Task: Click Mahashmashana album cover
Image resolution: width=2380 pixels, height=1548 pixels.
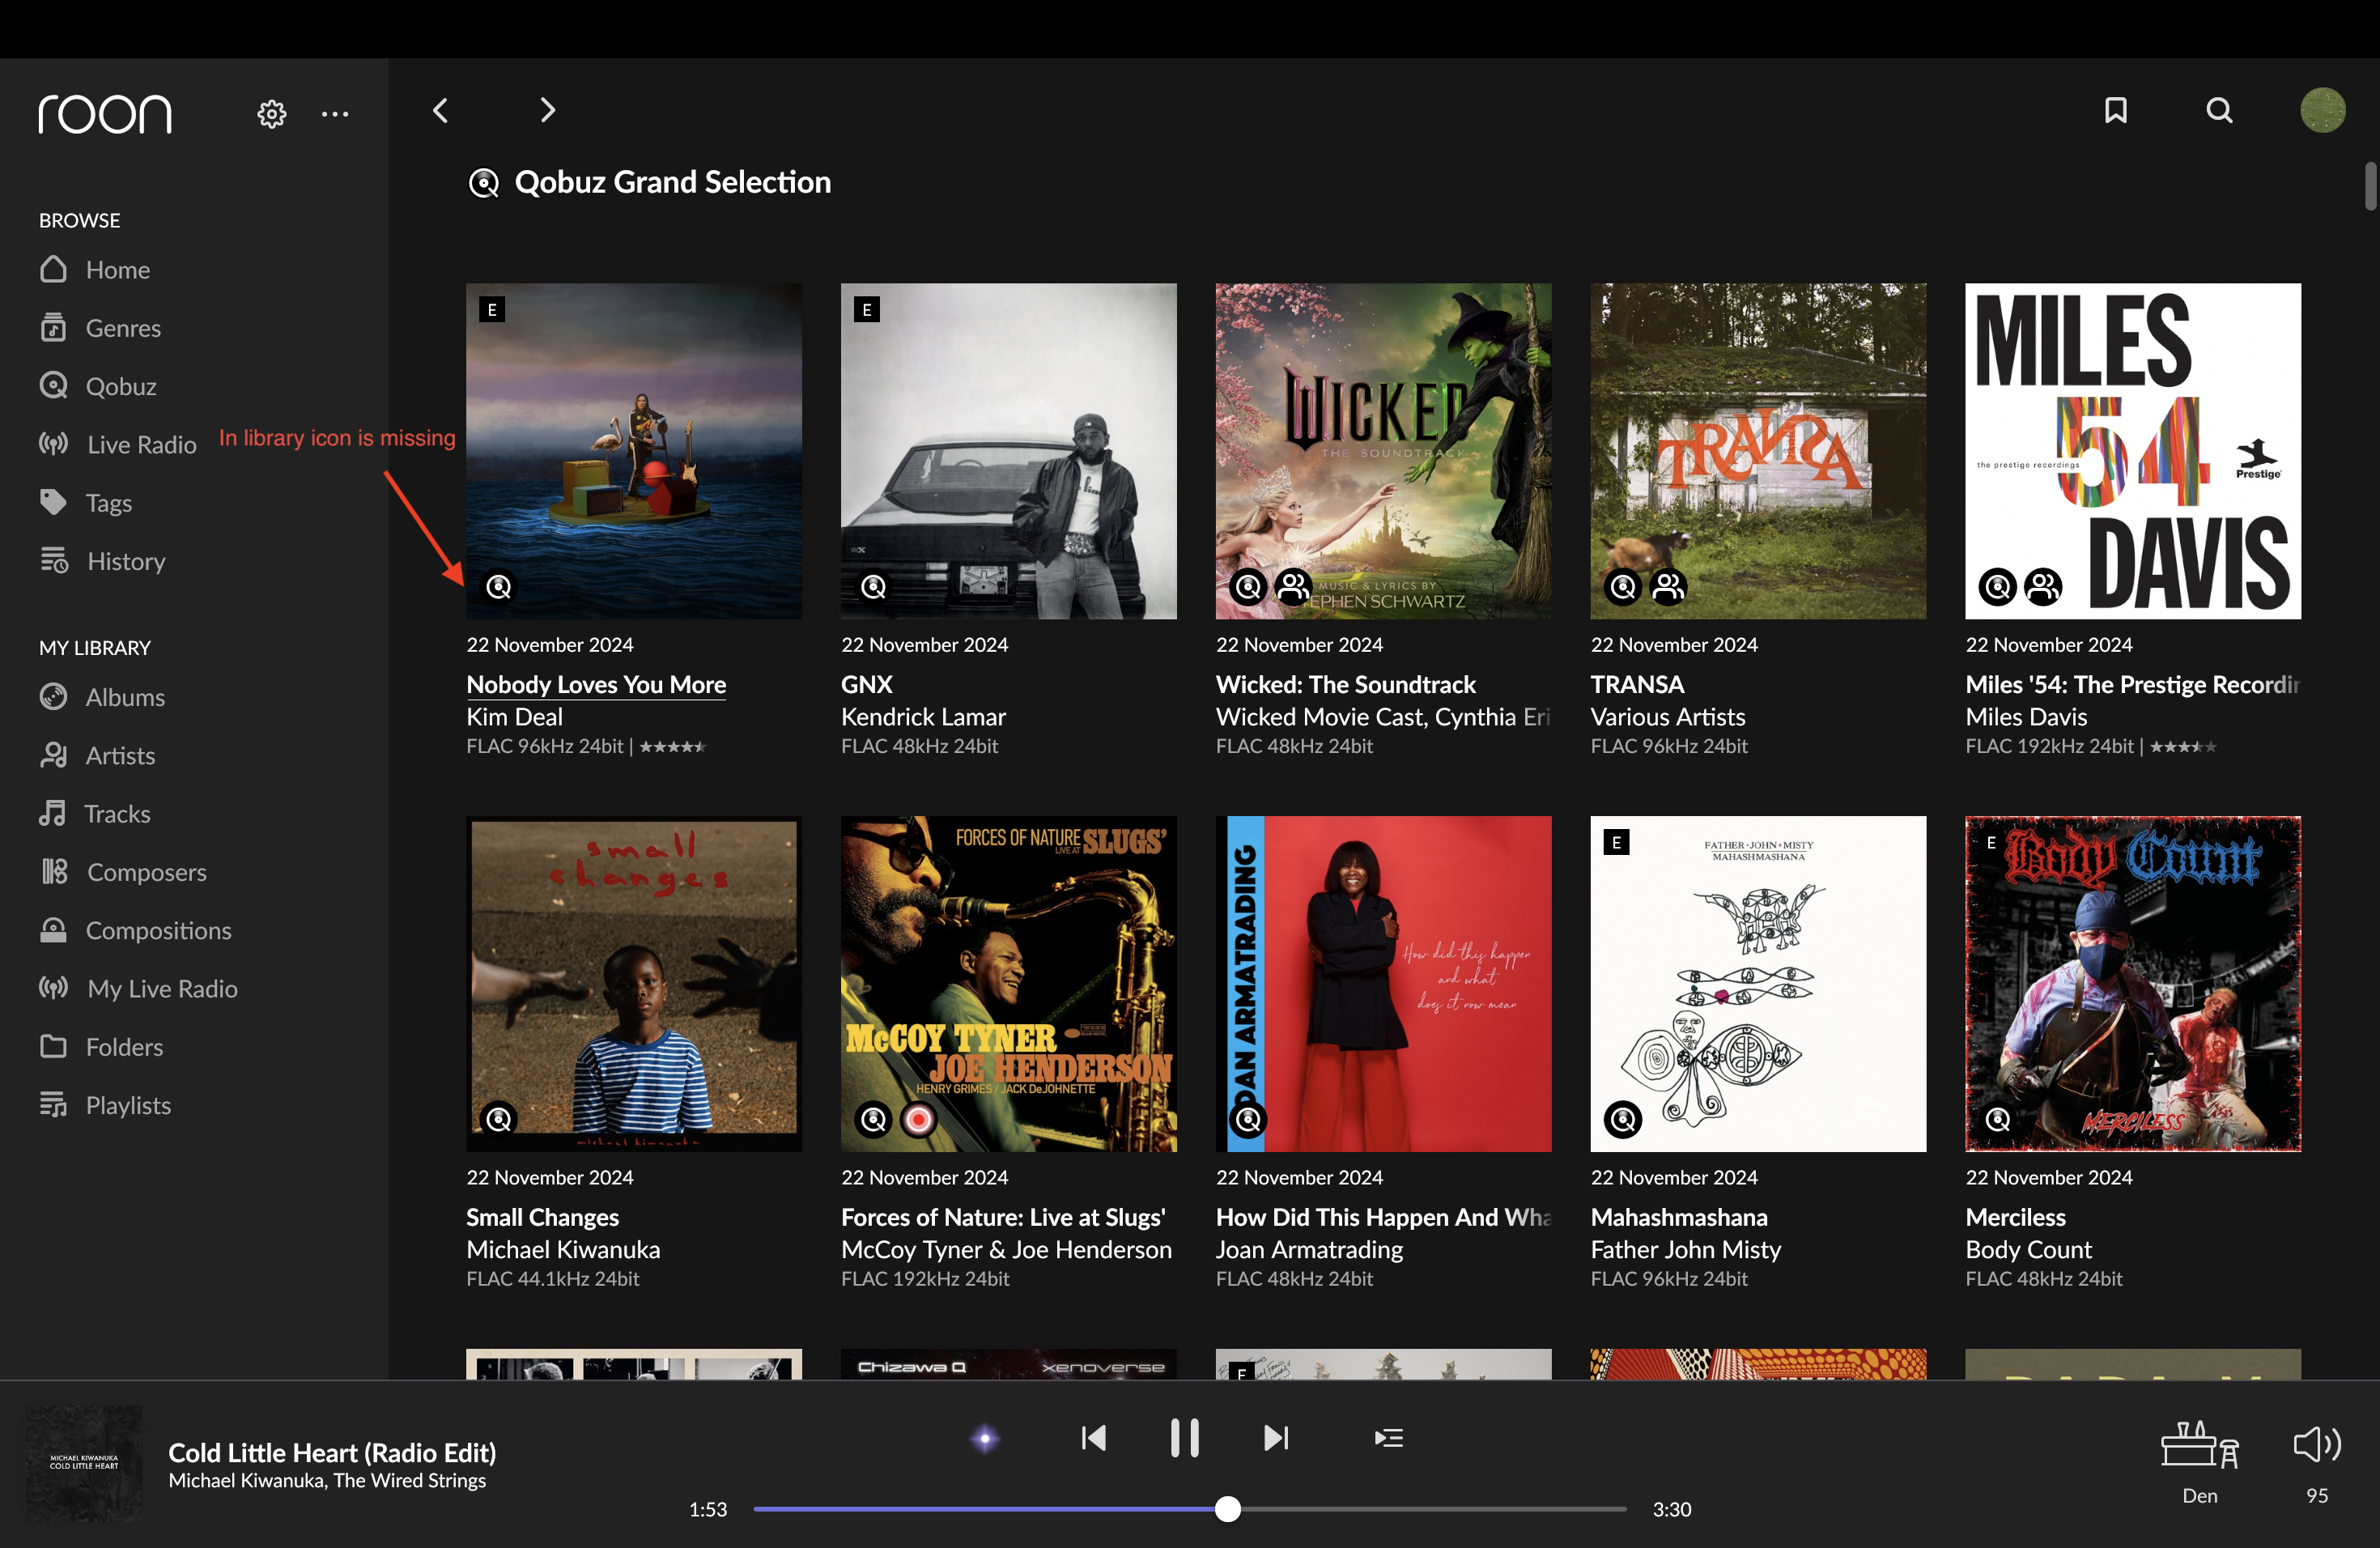Action: pos(1758,984)
